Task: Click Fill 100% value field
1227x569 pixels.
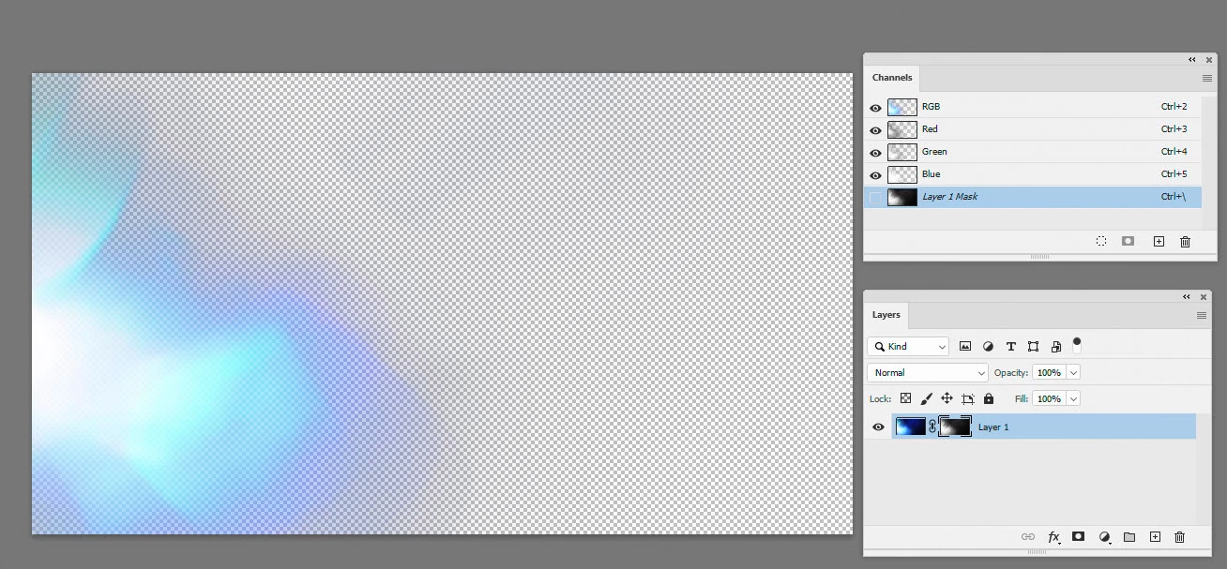Action: [1049, 399]
